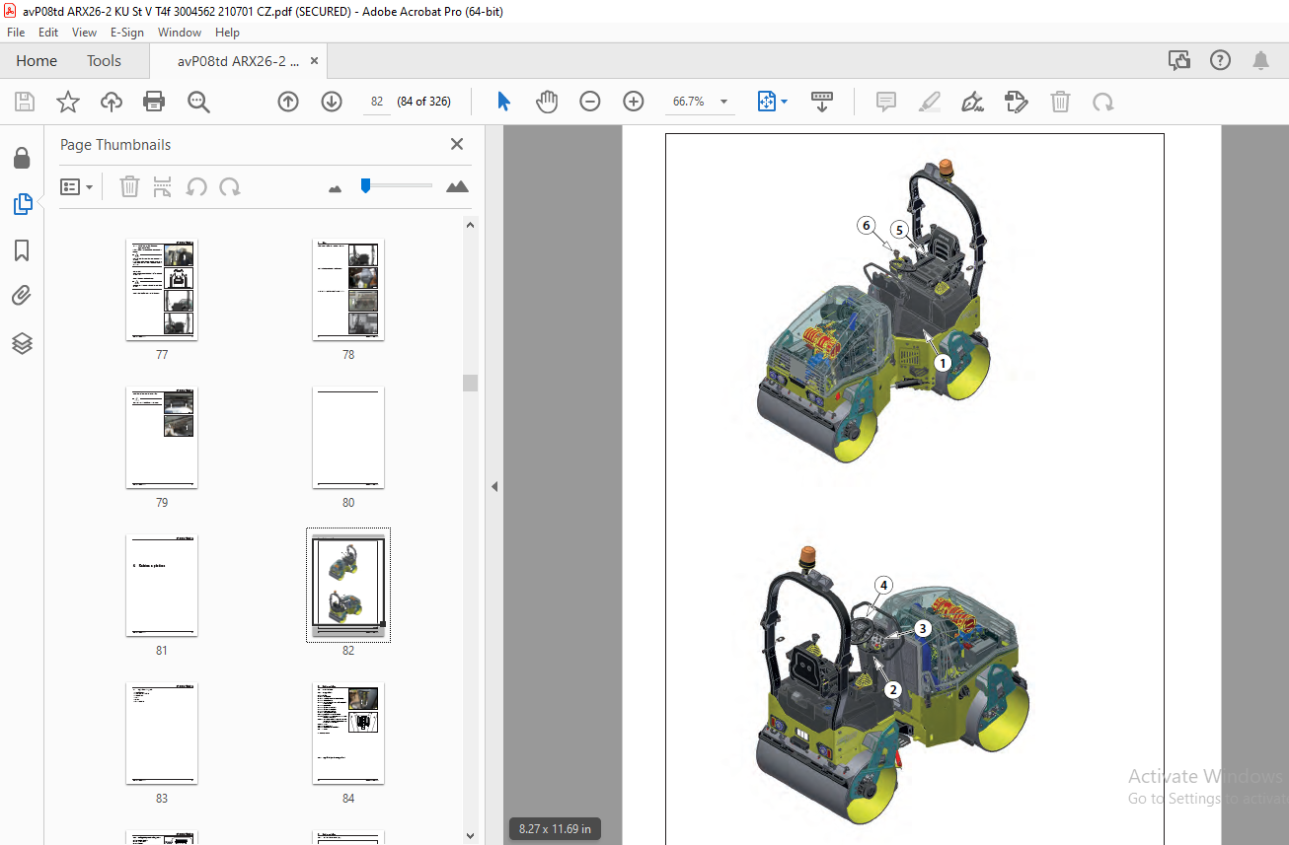Collapse the navigation pane with the side arrow
The height and width of the screenshot is (845, 1289).
(x=494, y=486)
